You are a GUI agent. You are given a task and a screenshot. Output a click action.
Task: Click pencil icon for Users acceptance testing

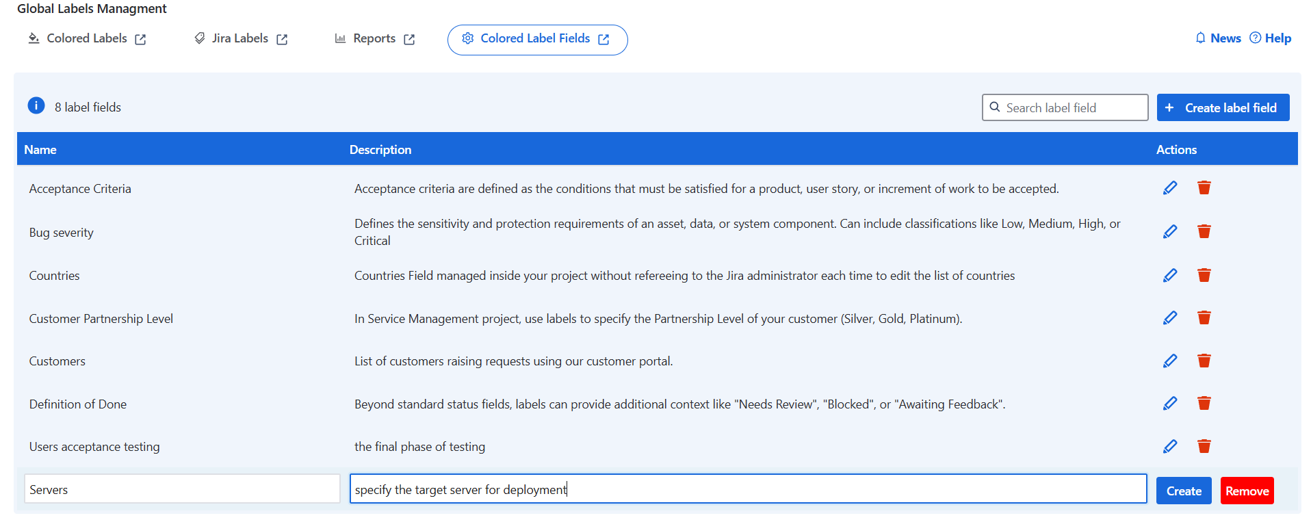(1169, 446)
